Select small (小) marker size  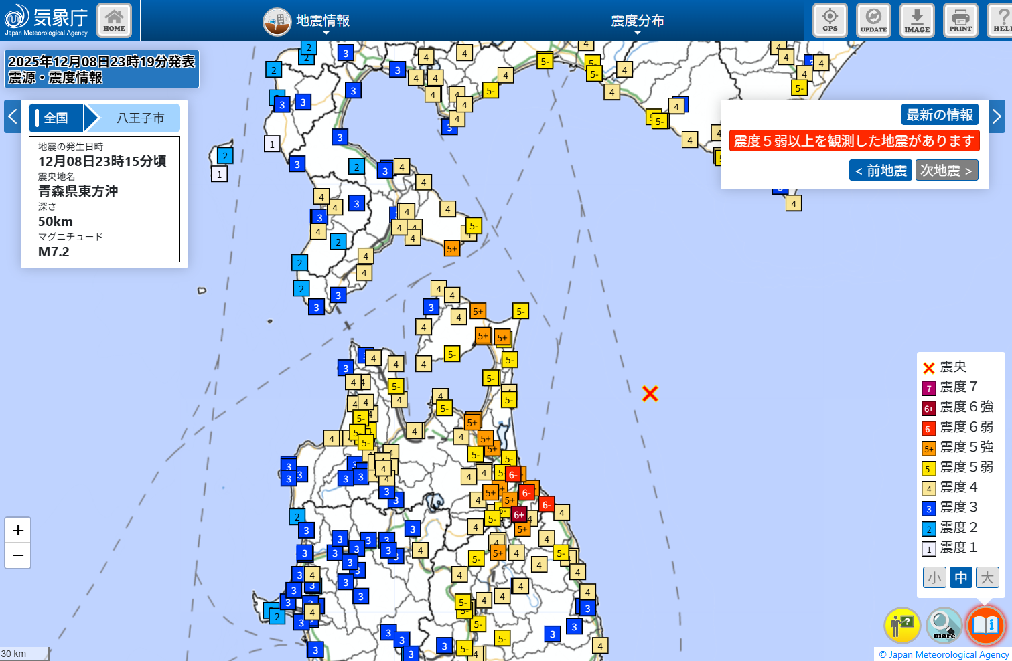tap(934, 577)
